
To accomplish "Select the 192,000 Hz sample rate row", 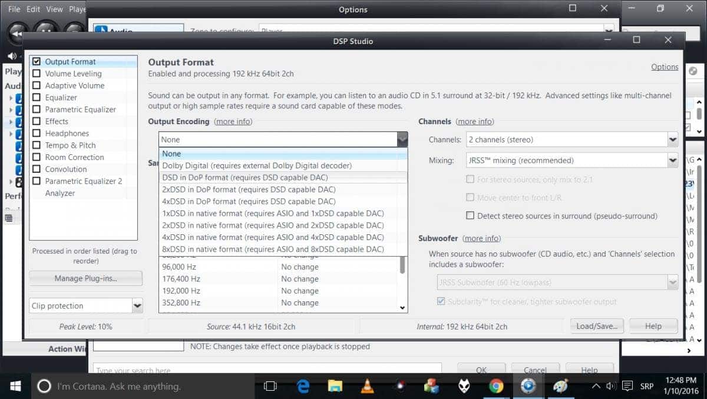I will point(279,291).
